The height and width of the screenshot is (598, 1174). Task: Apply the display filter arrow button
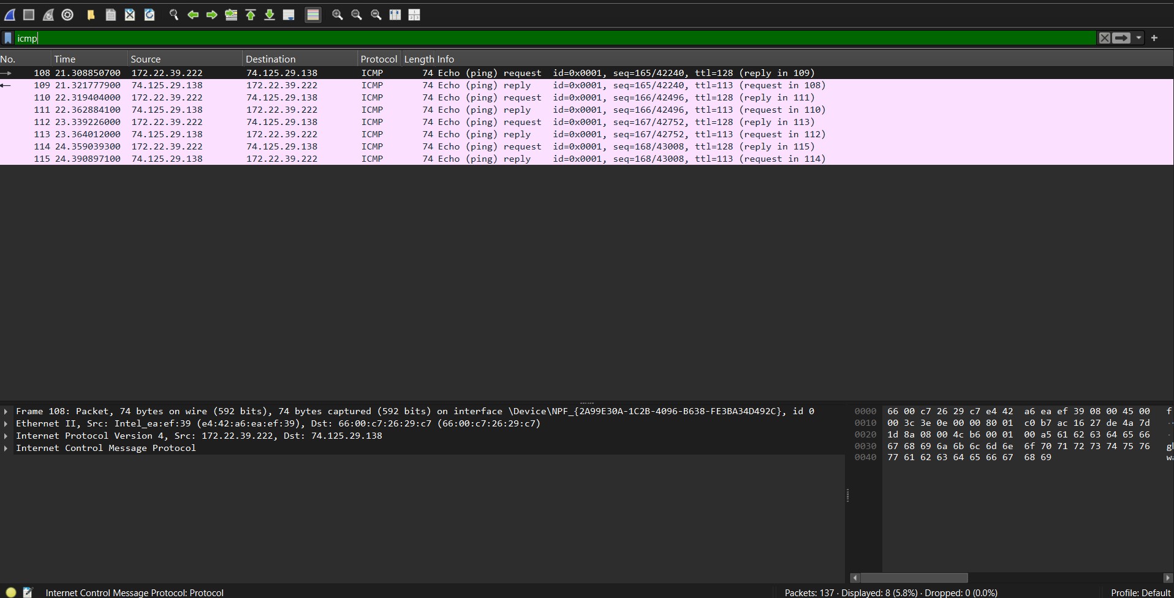pos(1121,38)
